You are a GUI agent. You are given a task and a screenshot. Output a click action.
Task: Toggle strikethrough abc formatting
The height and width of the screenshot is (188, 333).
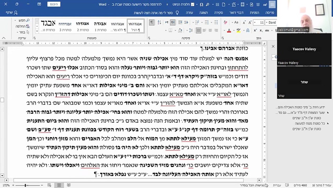pyautogui.click(x=267, y=31)
